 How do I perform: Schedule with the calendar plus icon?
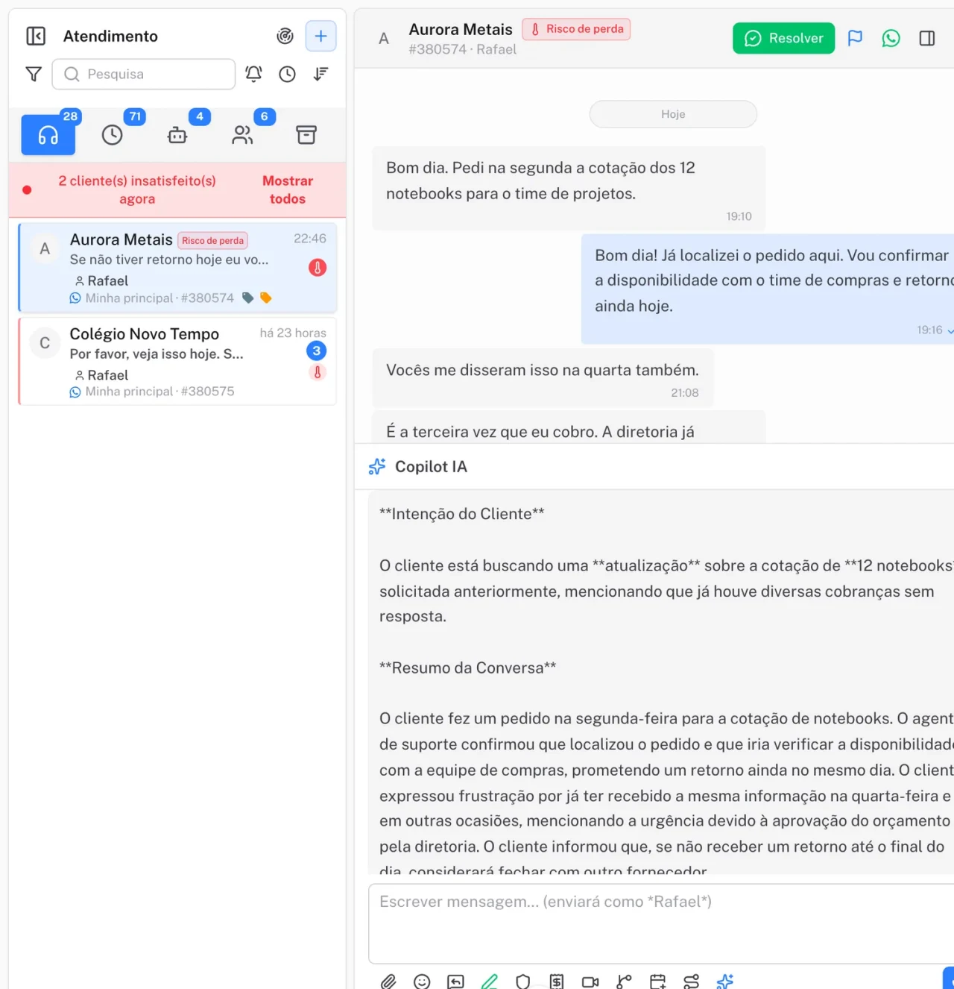click(x=658, y=982)
